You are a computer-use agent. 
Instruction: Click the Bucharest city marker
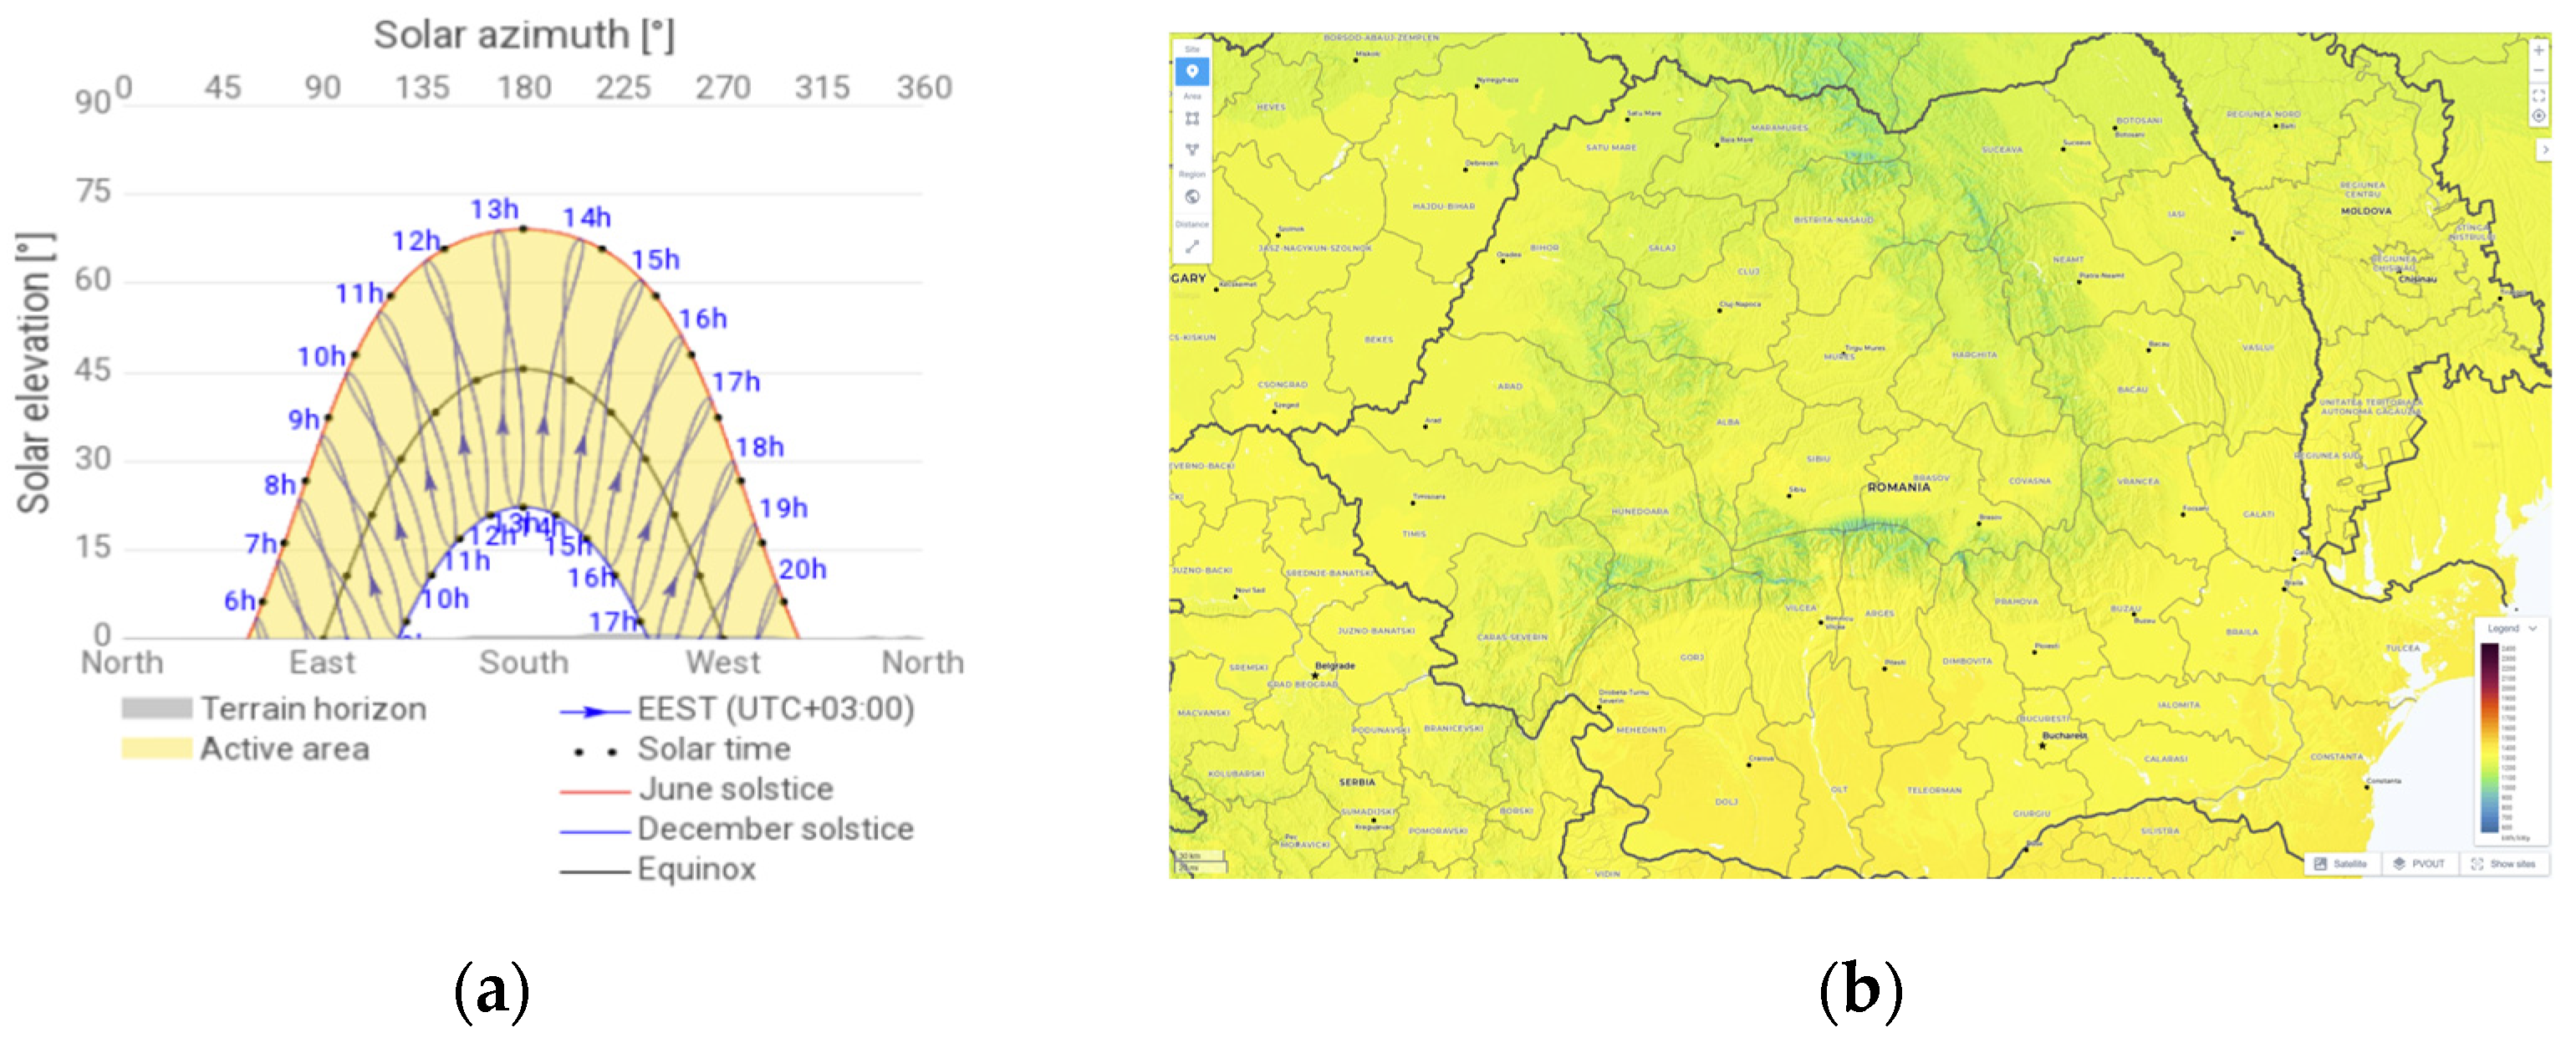(x=2042, y=745)
